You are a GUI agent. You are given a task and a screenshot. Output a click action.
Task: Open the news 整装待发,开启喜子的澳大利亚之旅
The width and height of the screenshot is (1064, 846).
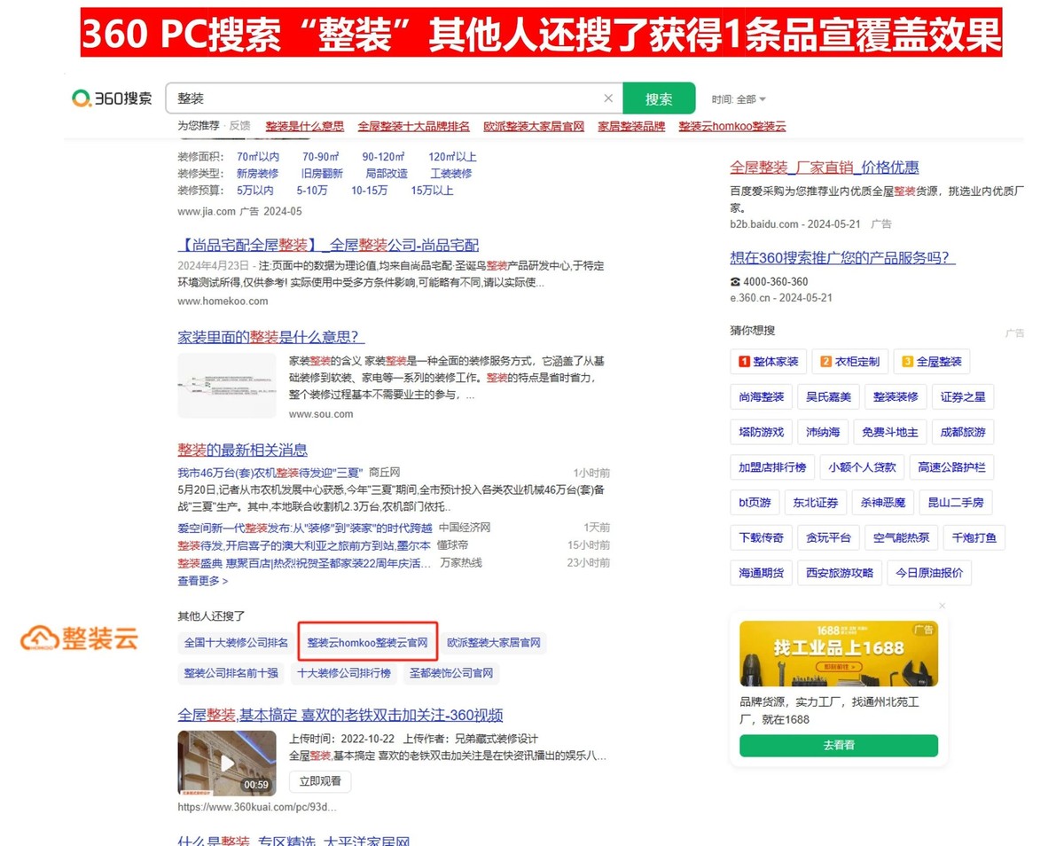tap(304, 545)
